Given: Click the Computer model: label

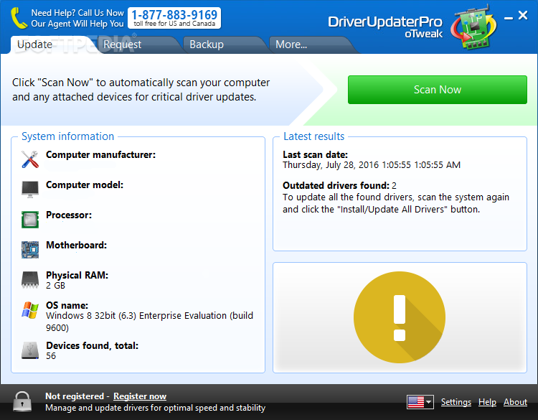Looking at the screenshot, I should click(85, 185).
